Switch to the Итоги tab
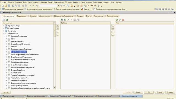Screen dimensions: 176x99 [88, 16]
